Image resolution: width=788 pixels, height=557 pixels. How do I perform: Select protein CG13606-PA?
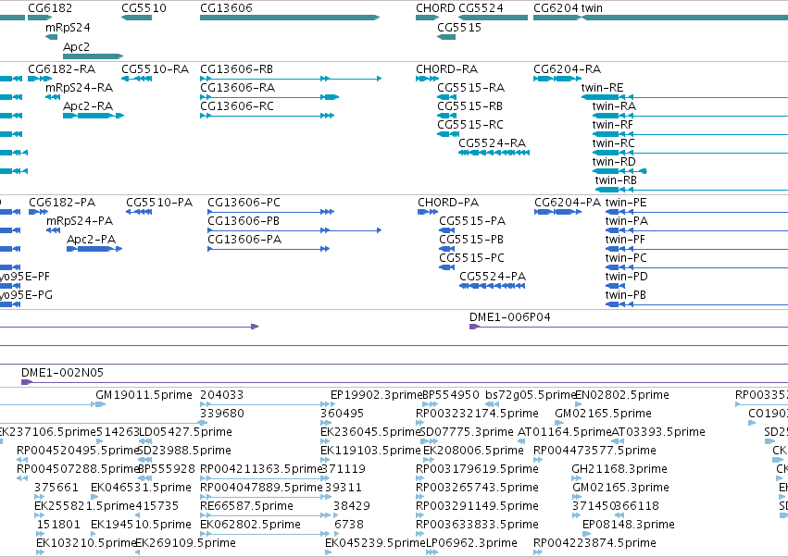tap(244, 240)
